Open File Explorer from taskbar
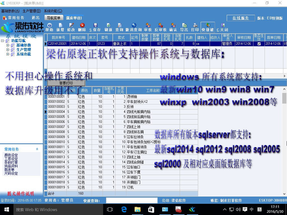This screenshot has width=287, height=215. [137, 209]
